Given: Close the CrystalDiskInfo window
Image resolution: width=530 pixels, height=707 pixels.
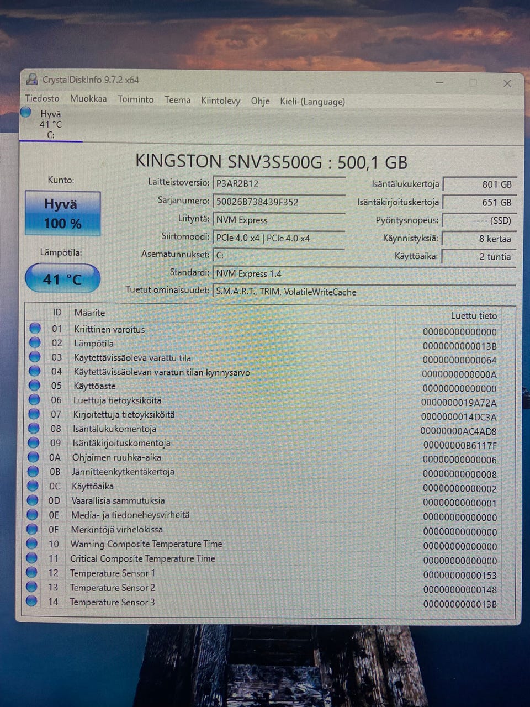Looking at the screenshot, I should [507, 83].
